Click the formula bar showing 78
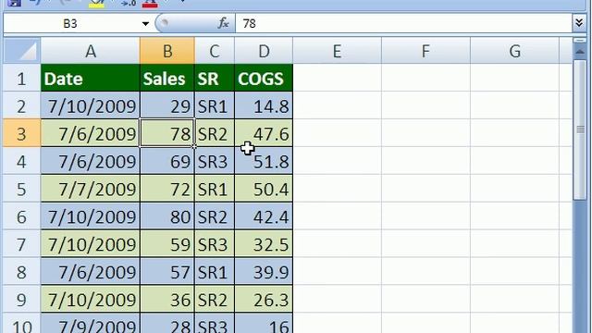This screenshot has height=333, width=592. [x=404, y=24]
